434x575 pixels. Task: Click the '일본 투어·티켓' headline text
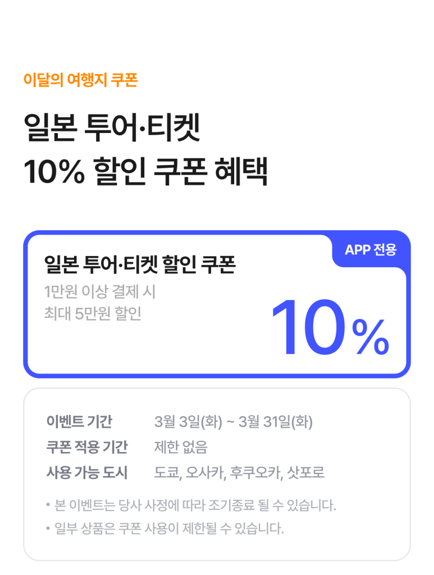[x=112, y=129]
